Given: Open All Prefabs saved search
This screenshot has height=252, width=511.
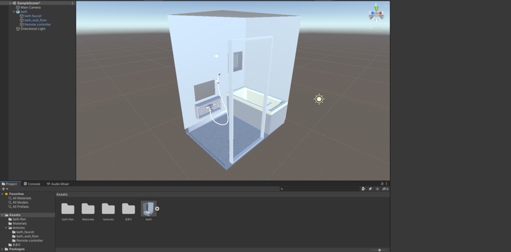Looking at the screenshot, I should tap(20, 207).
